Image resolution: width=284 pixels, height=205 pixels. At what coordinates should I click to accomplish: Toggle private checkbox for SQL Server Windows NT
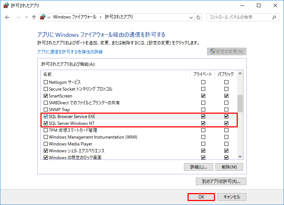pos(203,123)
